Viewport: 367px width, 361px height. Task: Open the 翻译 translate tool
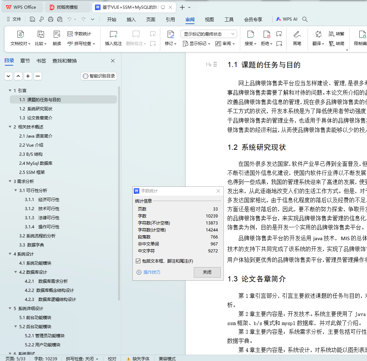click(318, 38)
